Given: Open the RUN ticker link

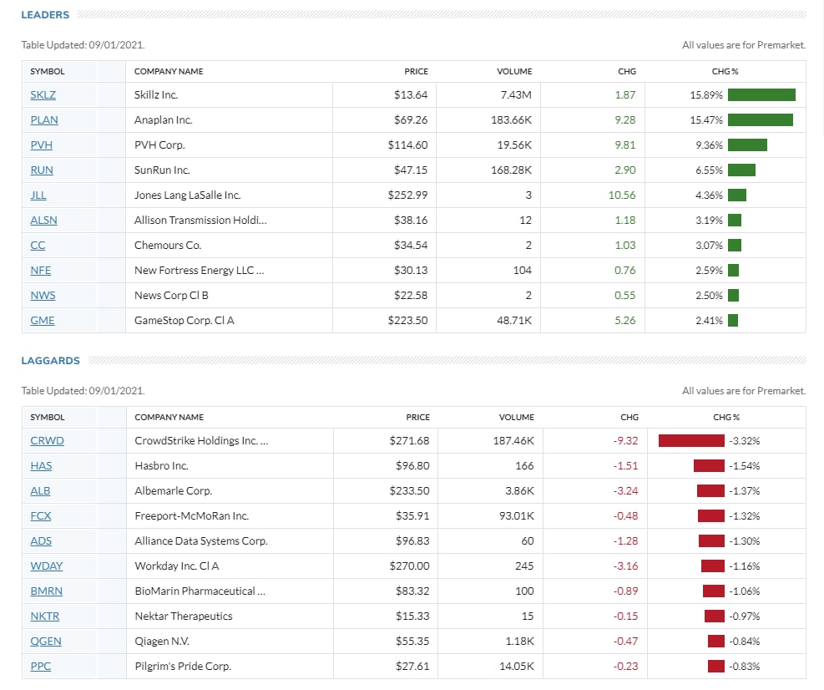Looking at the screenshot, I should [x=42, y=170].
